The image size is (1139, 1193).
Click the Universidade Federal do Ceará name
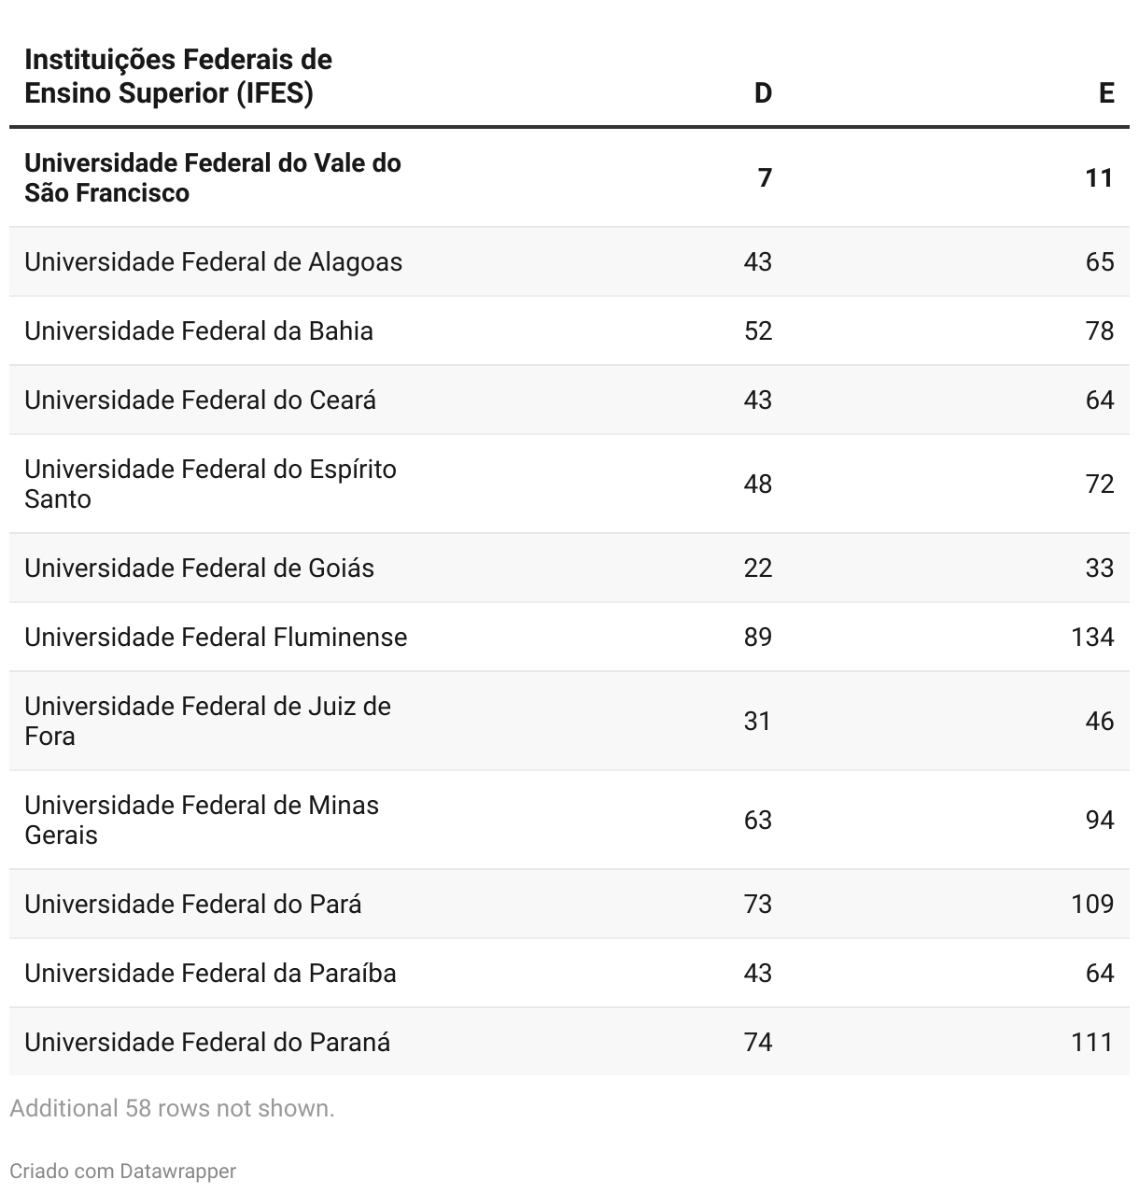(201, 400)
